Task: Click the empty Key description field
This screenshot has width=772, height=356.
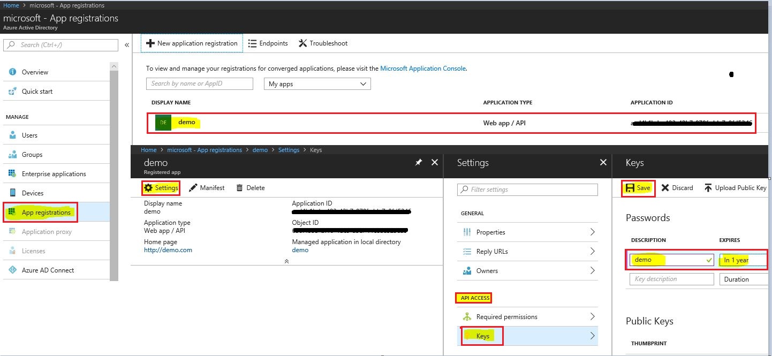Action: 672,279
